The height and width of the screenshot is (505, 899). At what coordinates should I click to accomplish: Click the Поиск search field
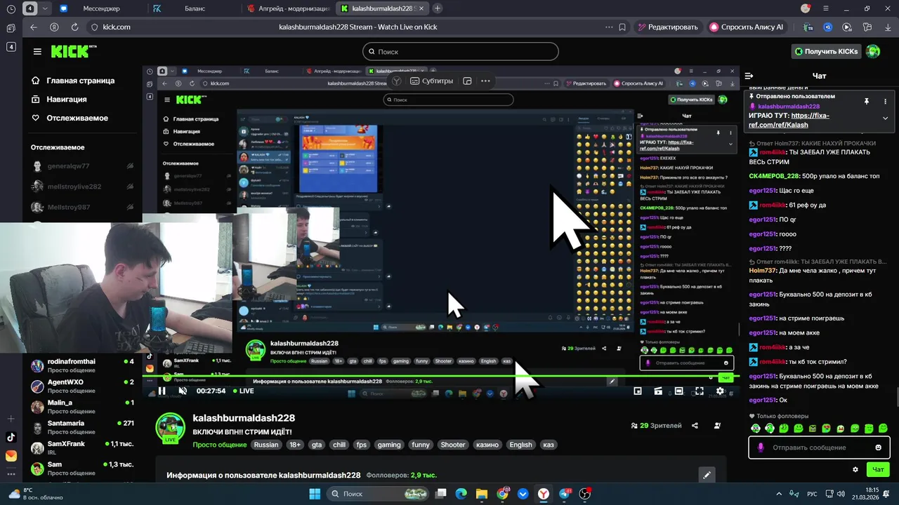pos(461,52)
